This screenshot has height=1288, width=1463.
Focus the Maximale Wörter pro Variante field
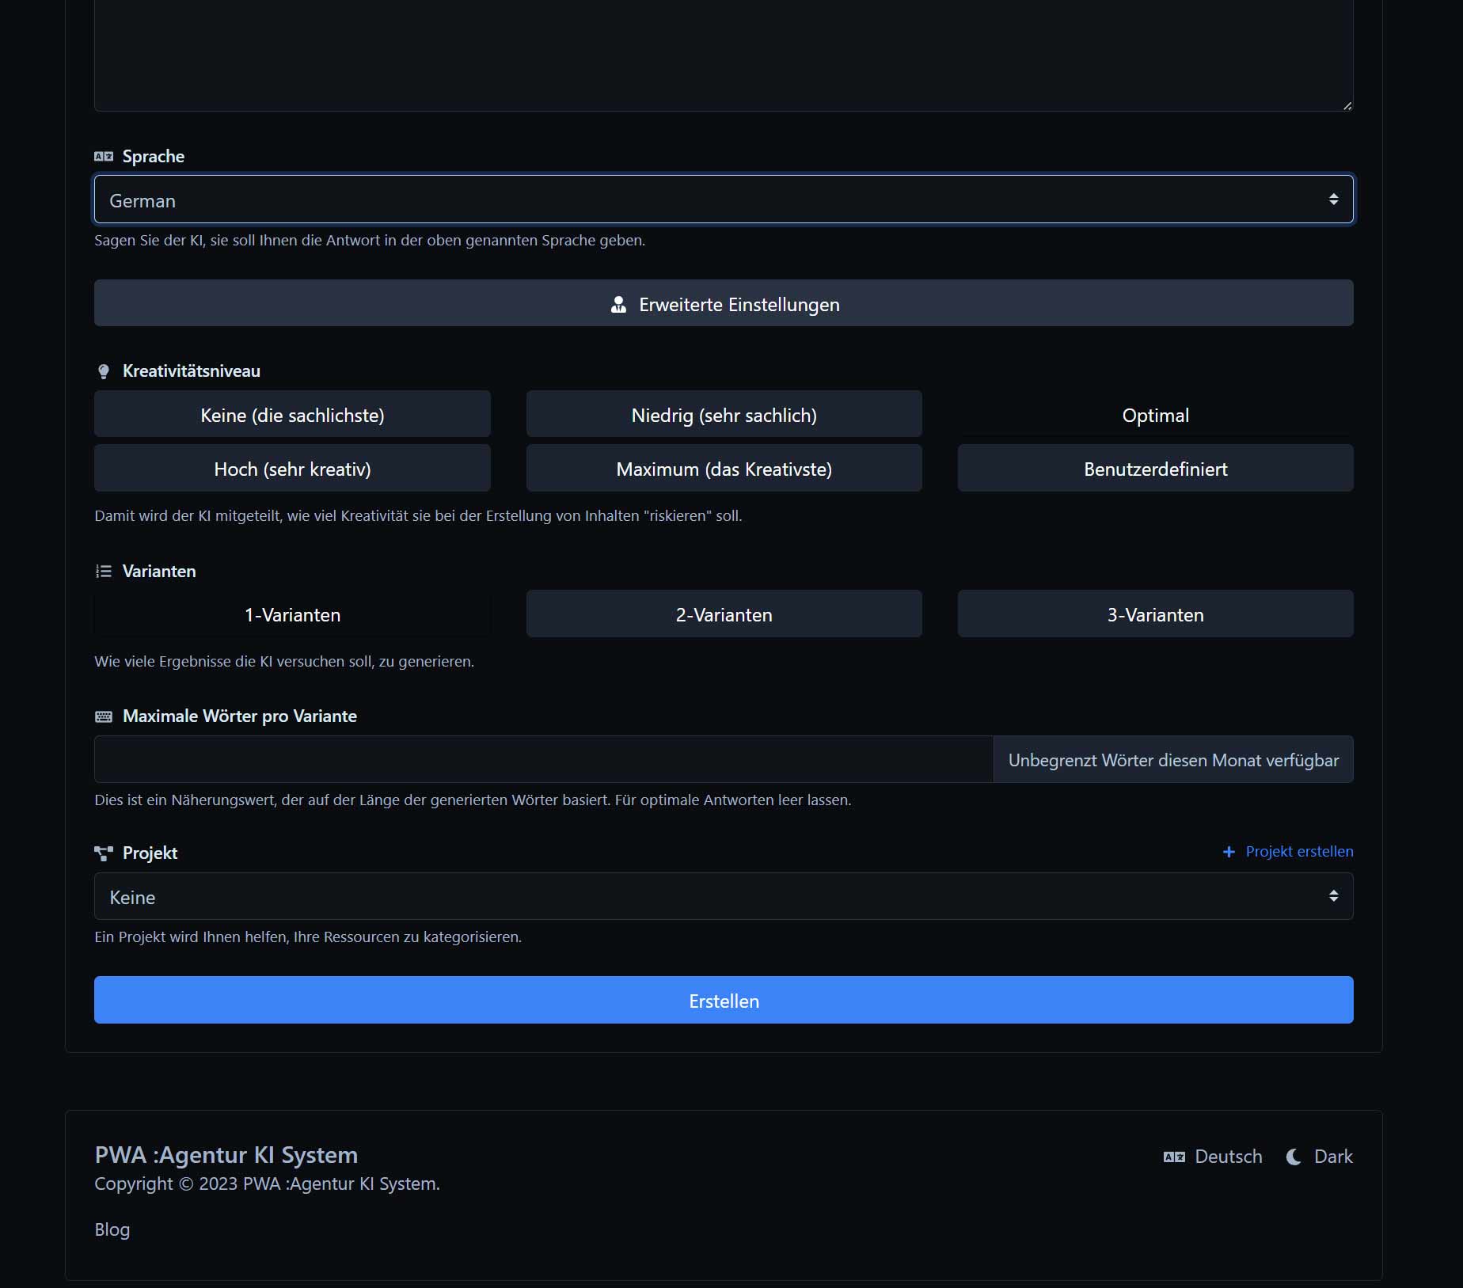click(x=543, y=760)
